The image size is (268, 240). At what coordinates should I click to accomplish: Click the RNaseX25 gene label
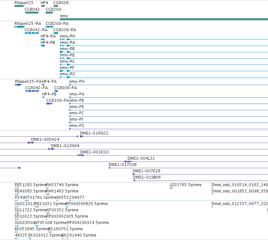click(x=24, y=3)
